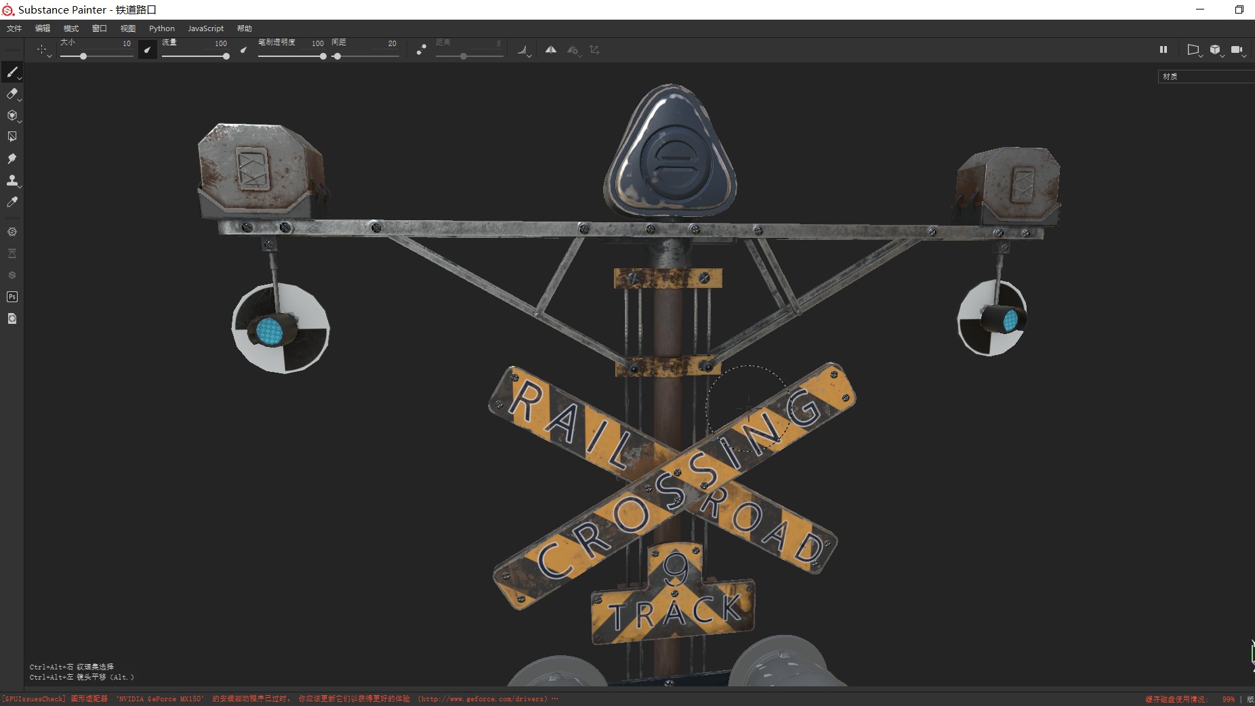
Task: Select the Clone stamp tool
Action: click(x=12, y=180)
